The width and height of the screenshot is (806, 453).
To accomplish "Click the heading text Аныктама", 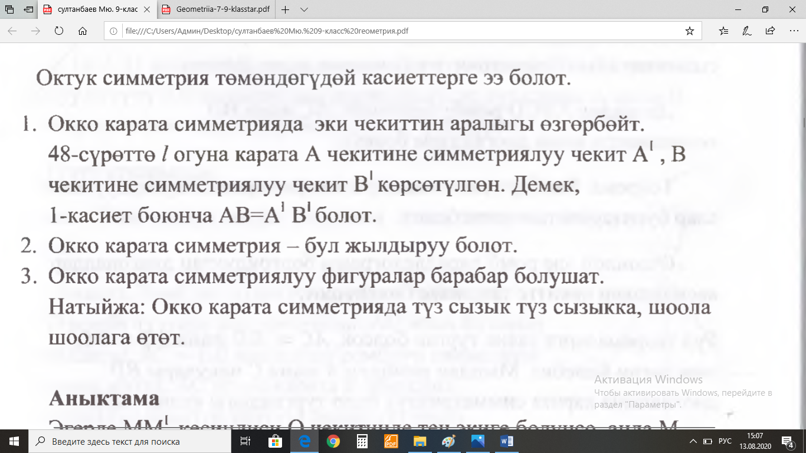I will click(104, 398).
